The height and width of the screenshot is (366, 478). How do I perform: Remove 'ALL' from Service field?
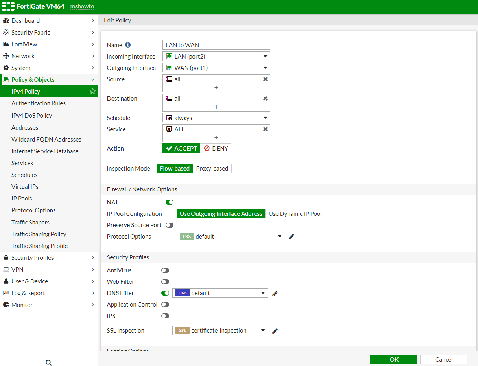pos(265,129)
